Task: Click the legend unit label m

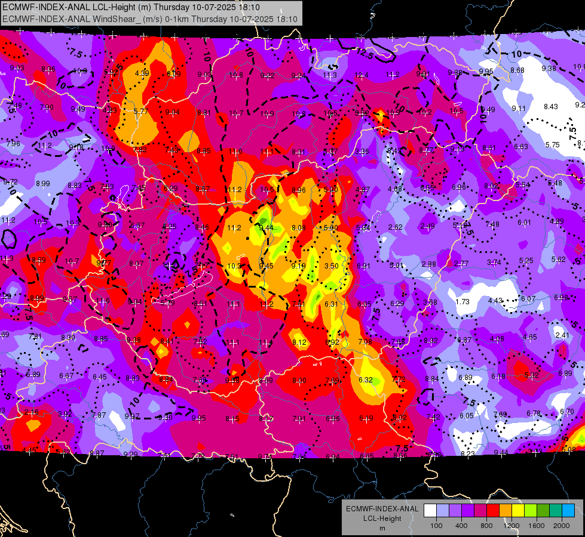Action: [382, 528]
